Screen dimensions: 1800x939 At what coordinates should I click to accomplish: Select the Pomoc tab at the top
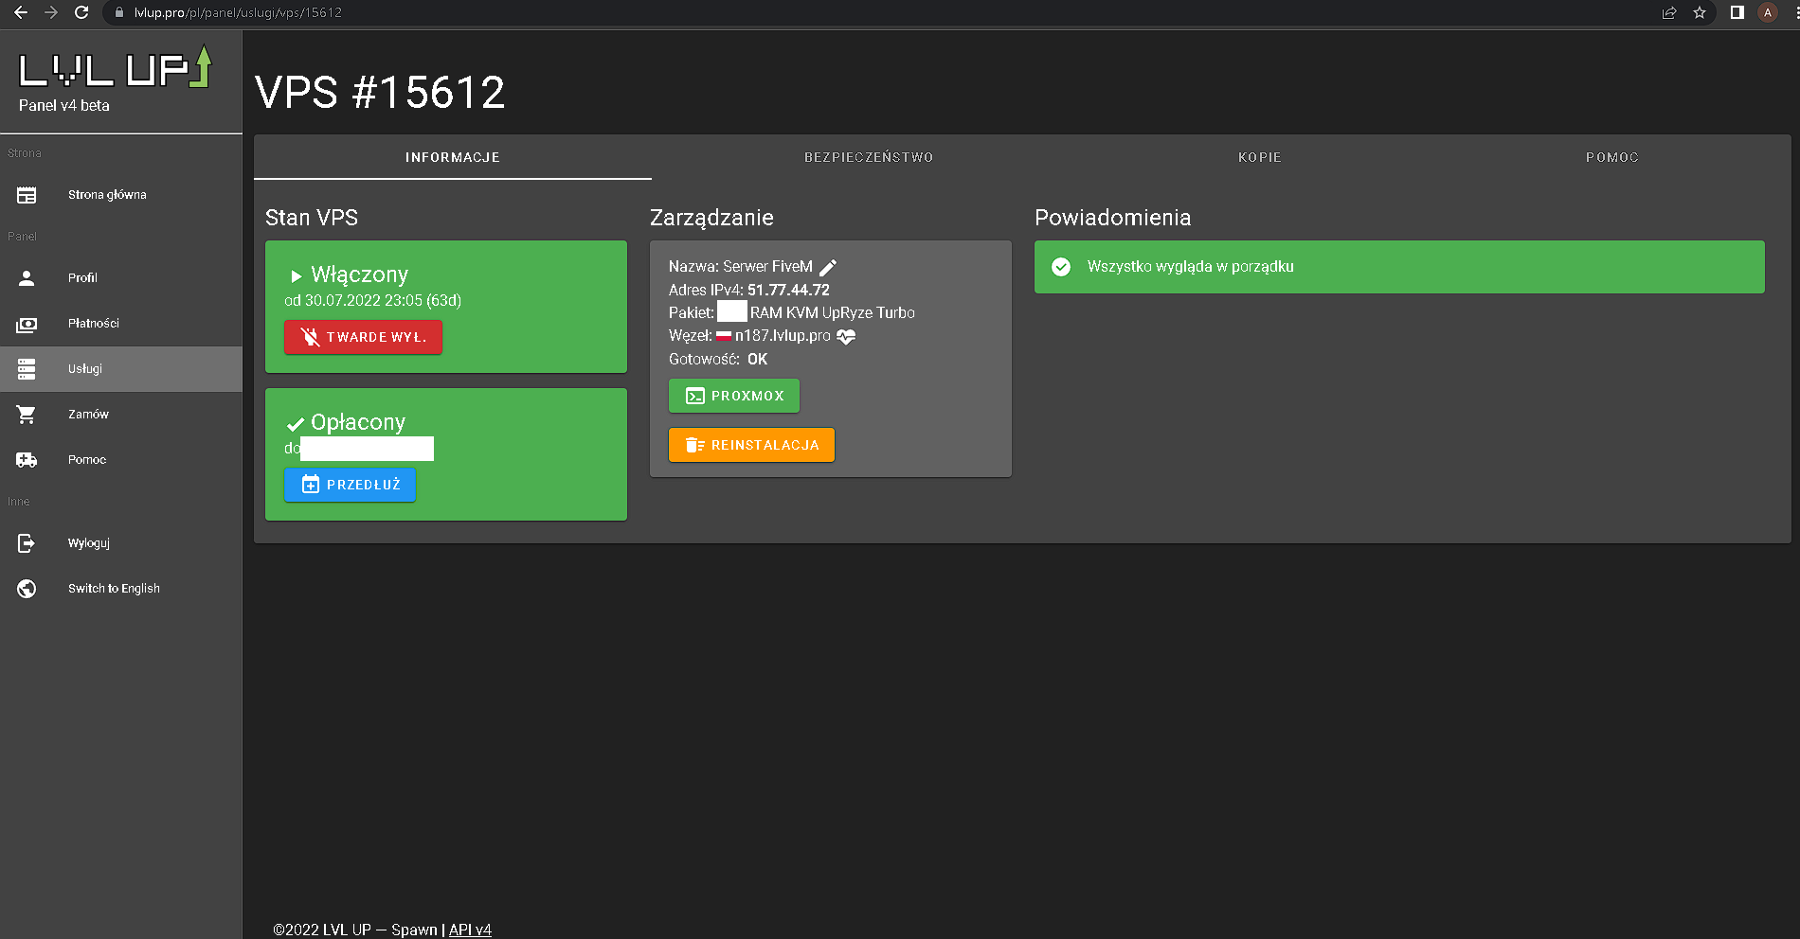pyautogui.click(x=1611, y=157)
